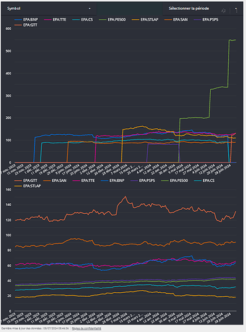Select EPA:STLAP legend item in top chart

tap(145, 20)
